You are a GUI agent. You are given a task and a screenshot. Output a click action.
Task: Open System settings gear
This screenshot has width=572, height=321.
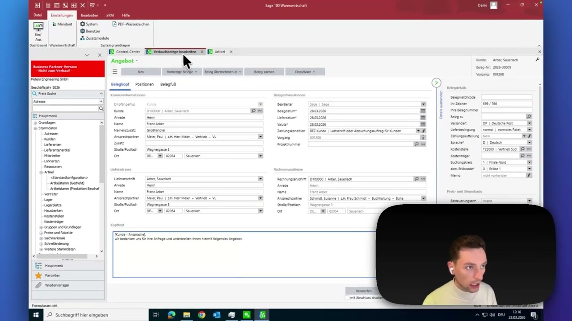[x=88, y=24]
